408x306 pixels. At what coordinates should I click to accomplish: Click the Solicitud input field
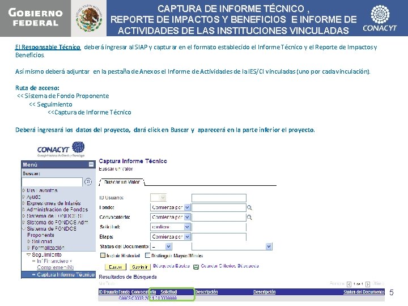(219, 227)
